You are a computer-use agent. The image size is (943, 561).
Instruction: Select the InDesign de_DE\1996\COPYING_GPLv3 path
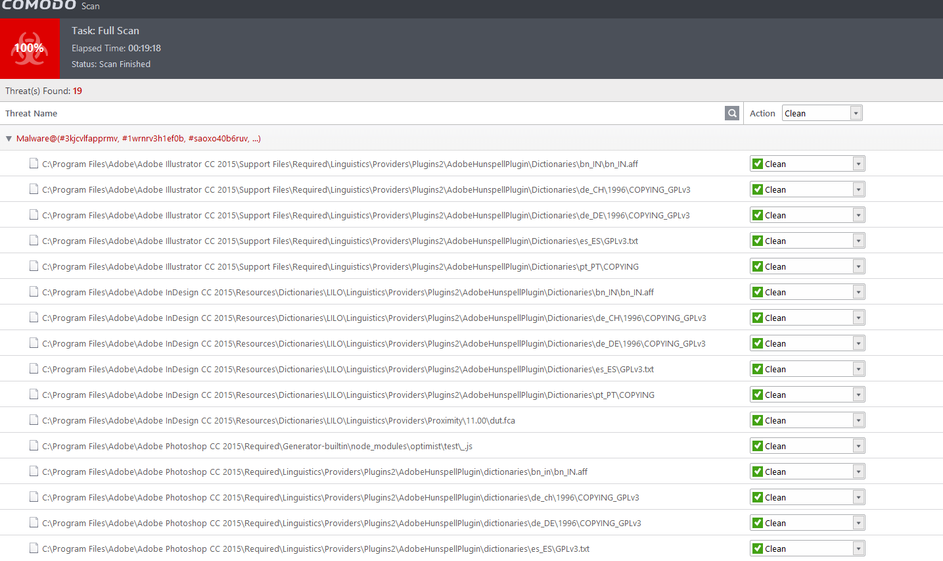pyautogui.click(x=374, y=344)
